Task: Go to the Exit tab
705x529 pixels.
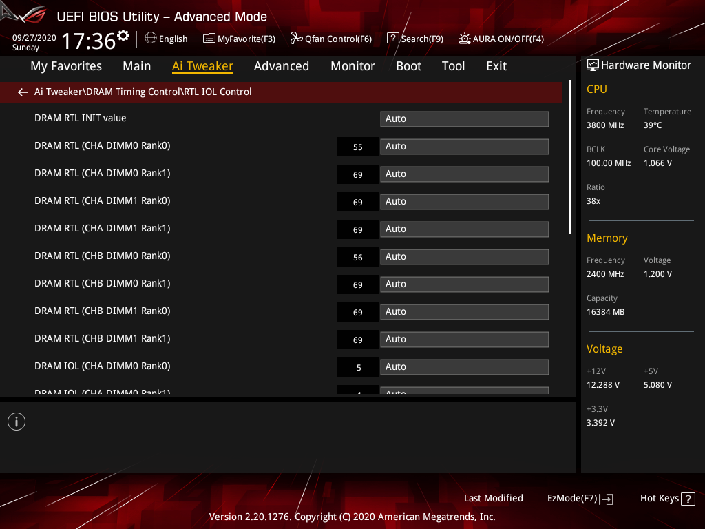Action: pyautogui.click(x=496, y=66)
